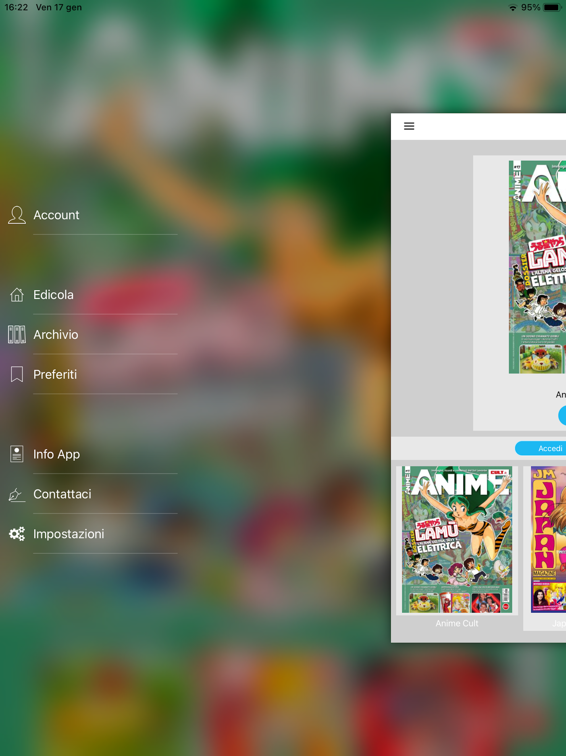The image size is (566, 756).
Task: Tap the Wi-Fi status icon
Action: [x=512, y=7]
